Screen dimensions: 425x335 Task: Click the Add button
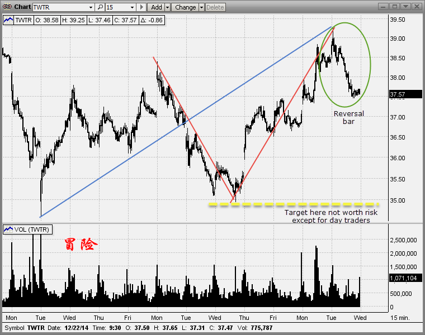point(156,7)
